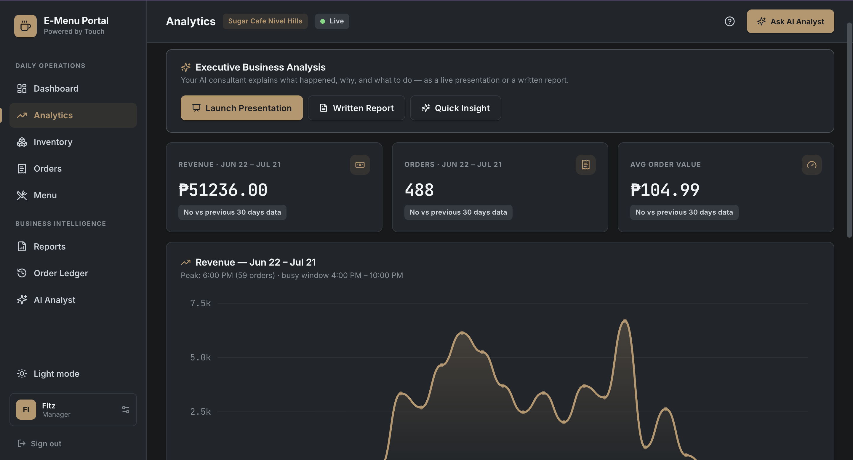Click Ask AI Analyst button
The height and width of the screenshot is (460, 853).
tap(790, 22)
